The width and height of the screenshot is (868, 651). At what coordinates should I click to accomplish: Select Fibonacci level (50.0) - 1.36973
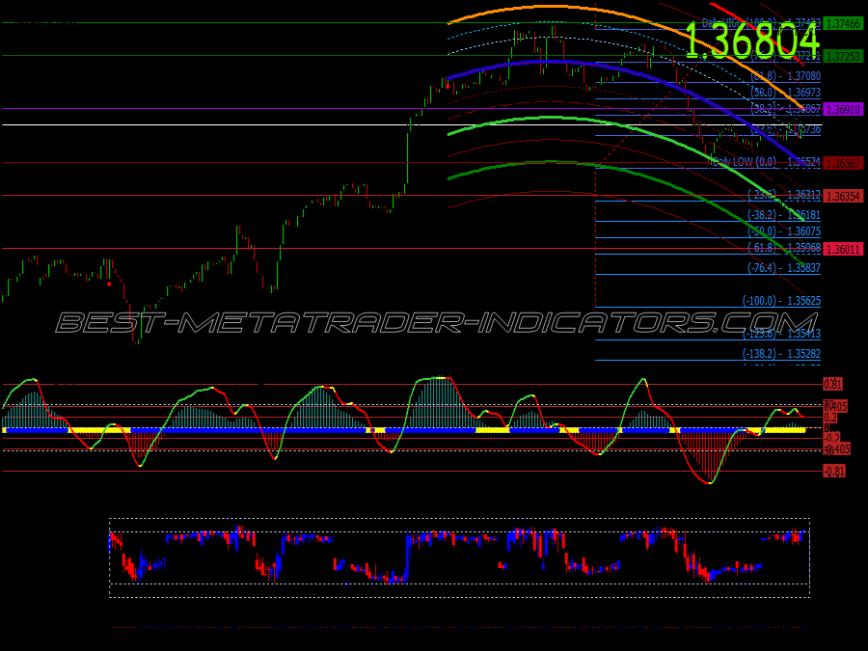(785, 93)
